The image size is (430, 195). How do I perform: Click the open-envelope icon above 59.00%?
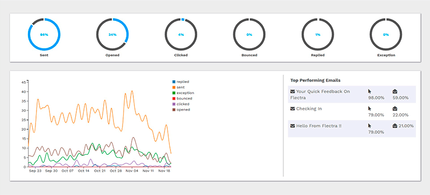click(395, 92)
